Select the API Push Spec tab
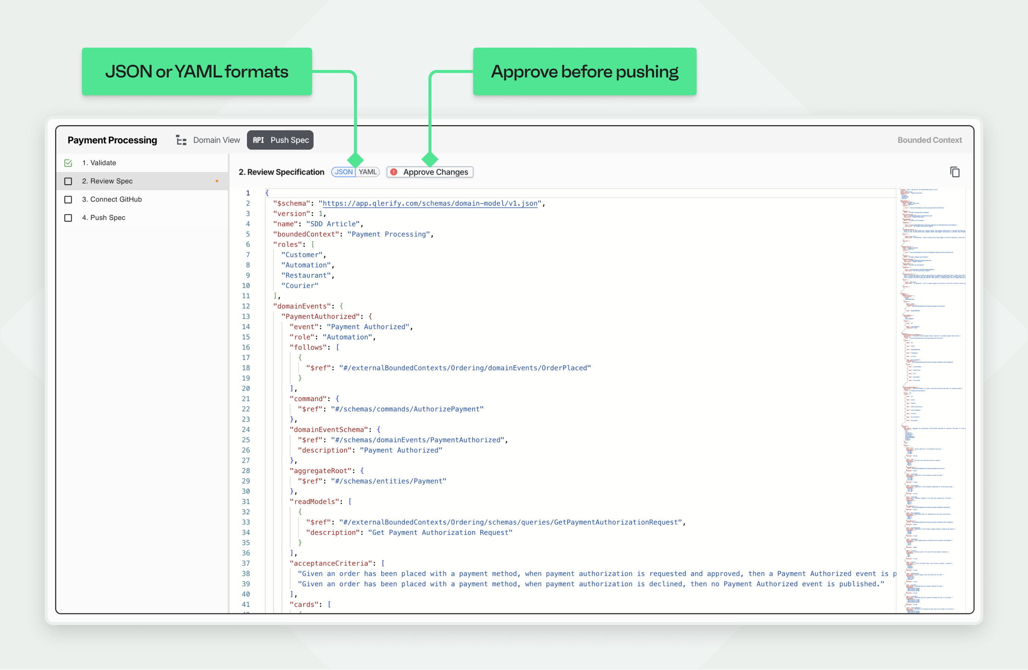Viewport: 1028px width, 670px height. pyautogui.click(x=280, y=140)
